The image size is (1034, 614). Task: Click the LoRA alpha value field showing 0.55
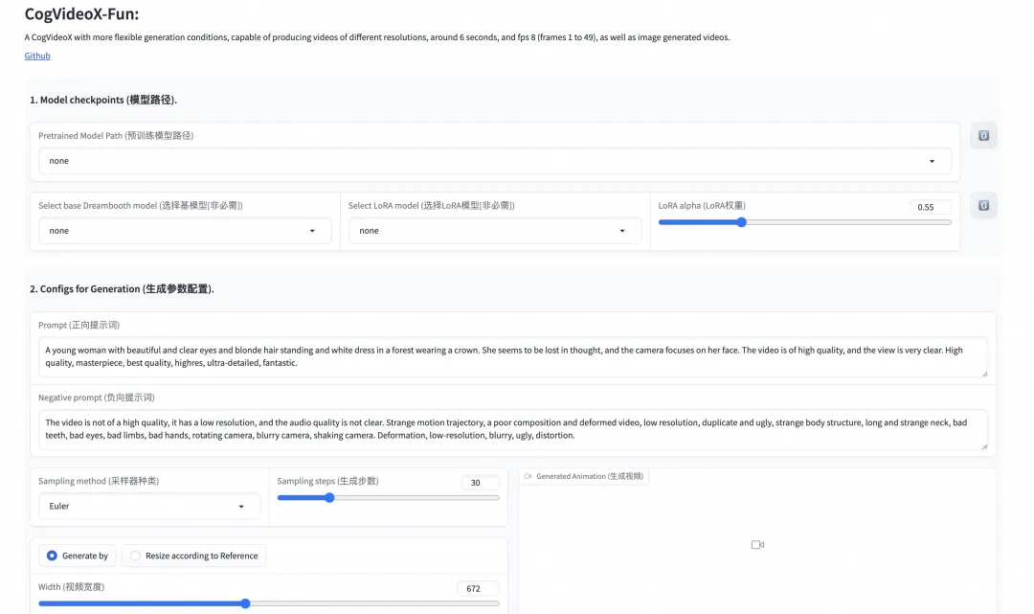click(x=930, y=206)
